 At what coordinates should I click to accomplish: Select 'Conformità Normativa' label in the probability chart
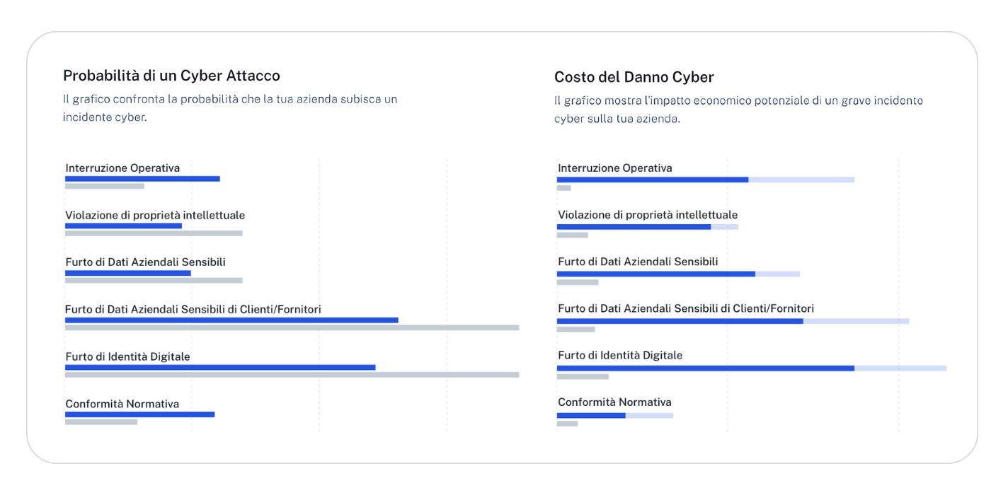(x=122, y=404)
